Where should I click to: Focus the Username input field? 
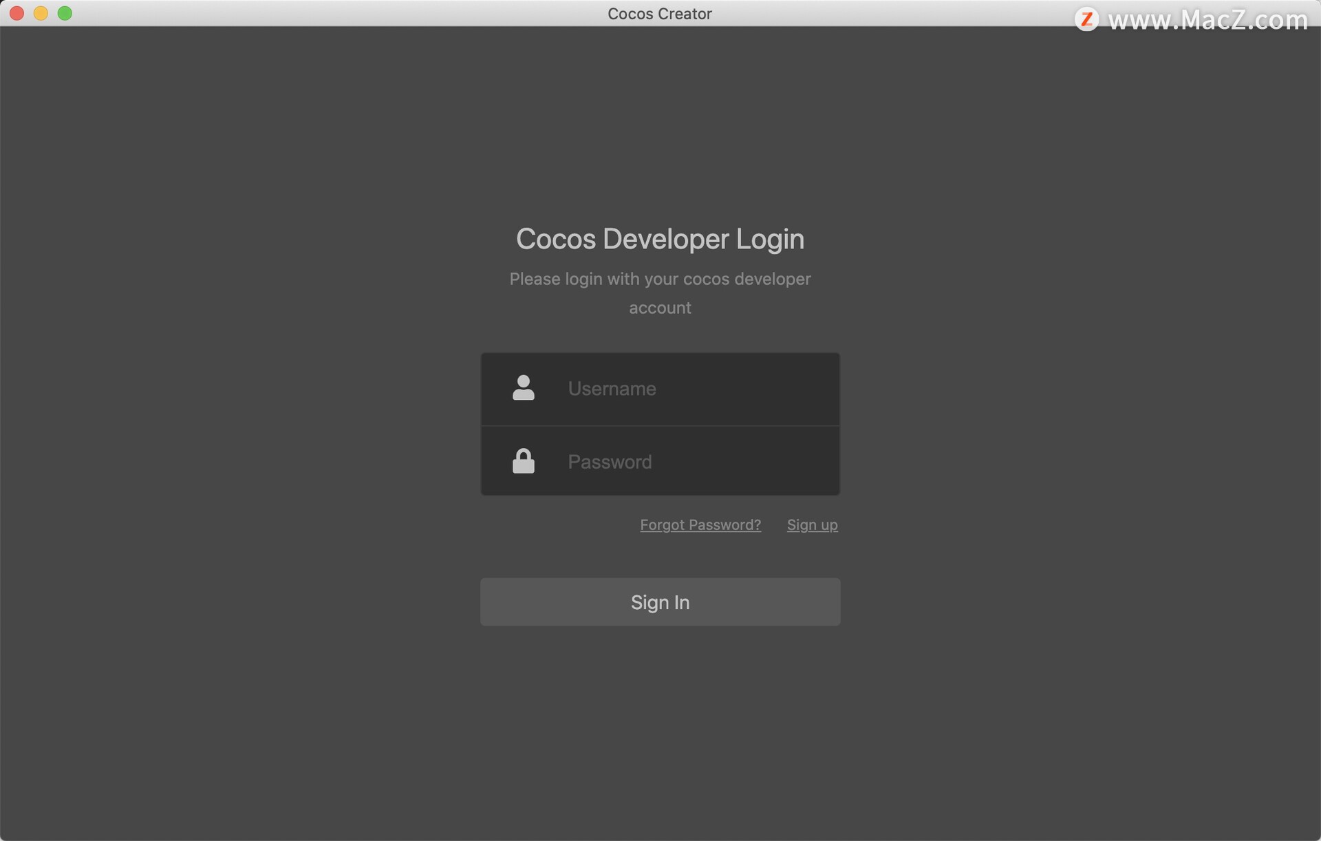660,389
